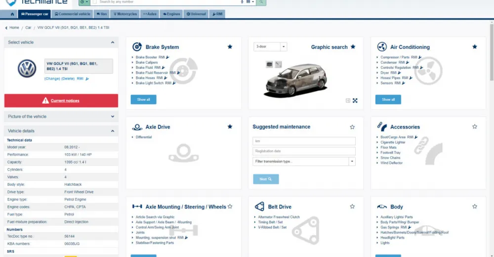
Task: Collapse the Vehicle details panel
Action: coord(113,131)
